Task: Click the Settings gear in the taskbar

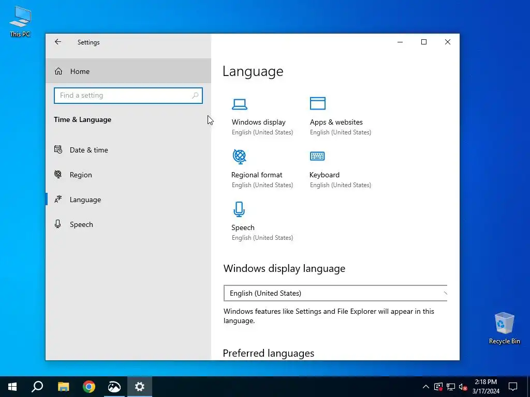Action: pyautogui.click(x=140, y=387)
